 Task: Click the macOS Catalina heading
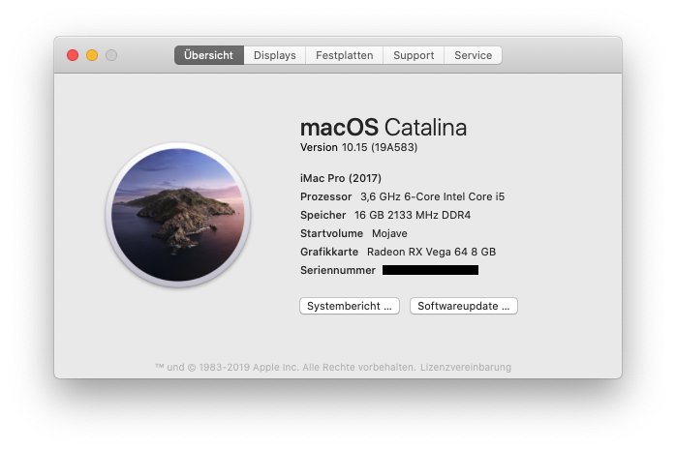point(384,128)
